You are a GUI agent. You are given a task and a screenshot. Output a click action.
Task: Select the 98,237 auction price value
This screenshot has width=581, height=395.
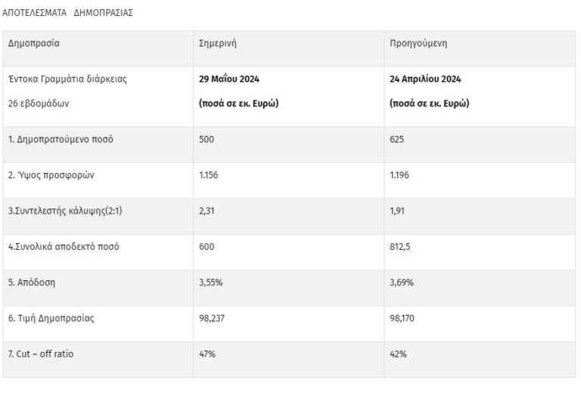pyautogui.click(x=212, y=319)
